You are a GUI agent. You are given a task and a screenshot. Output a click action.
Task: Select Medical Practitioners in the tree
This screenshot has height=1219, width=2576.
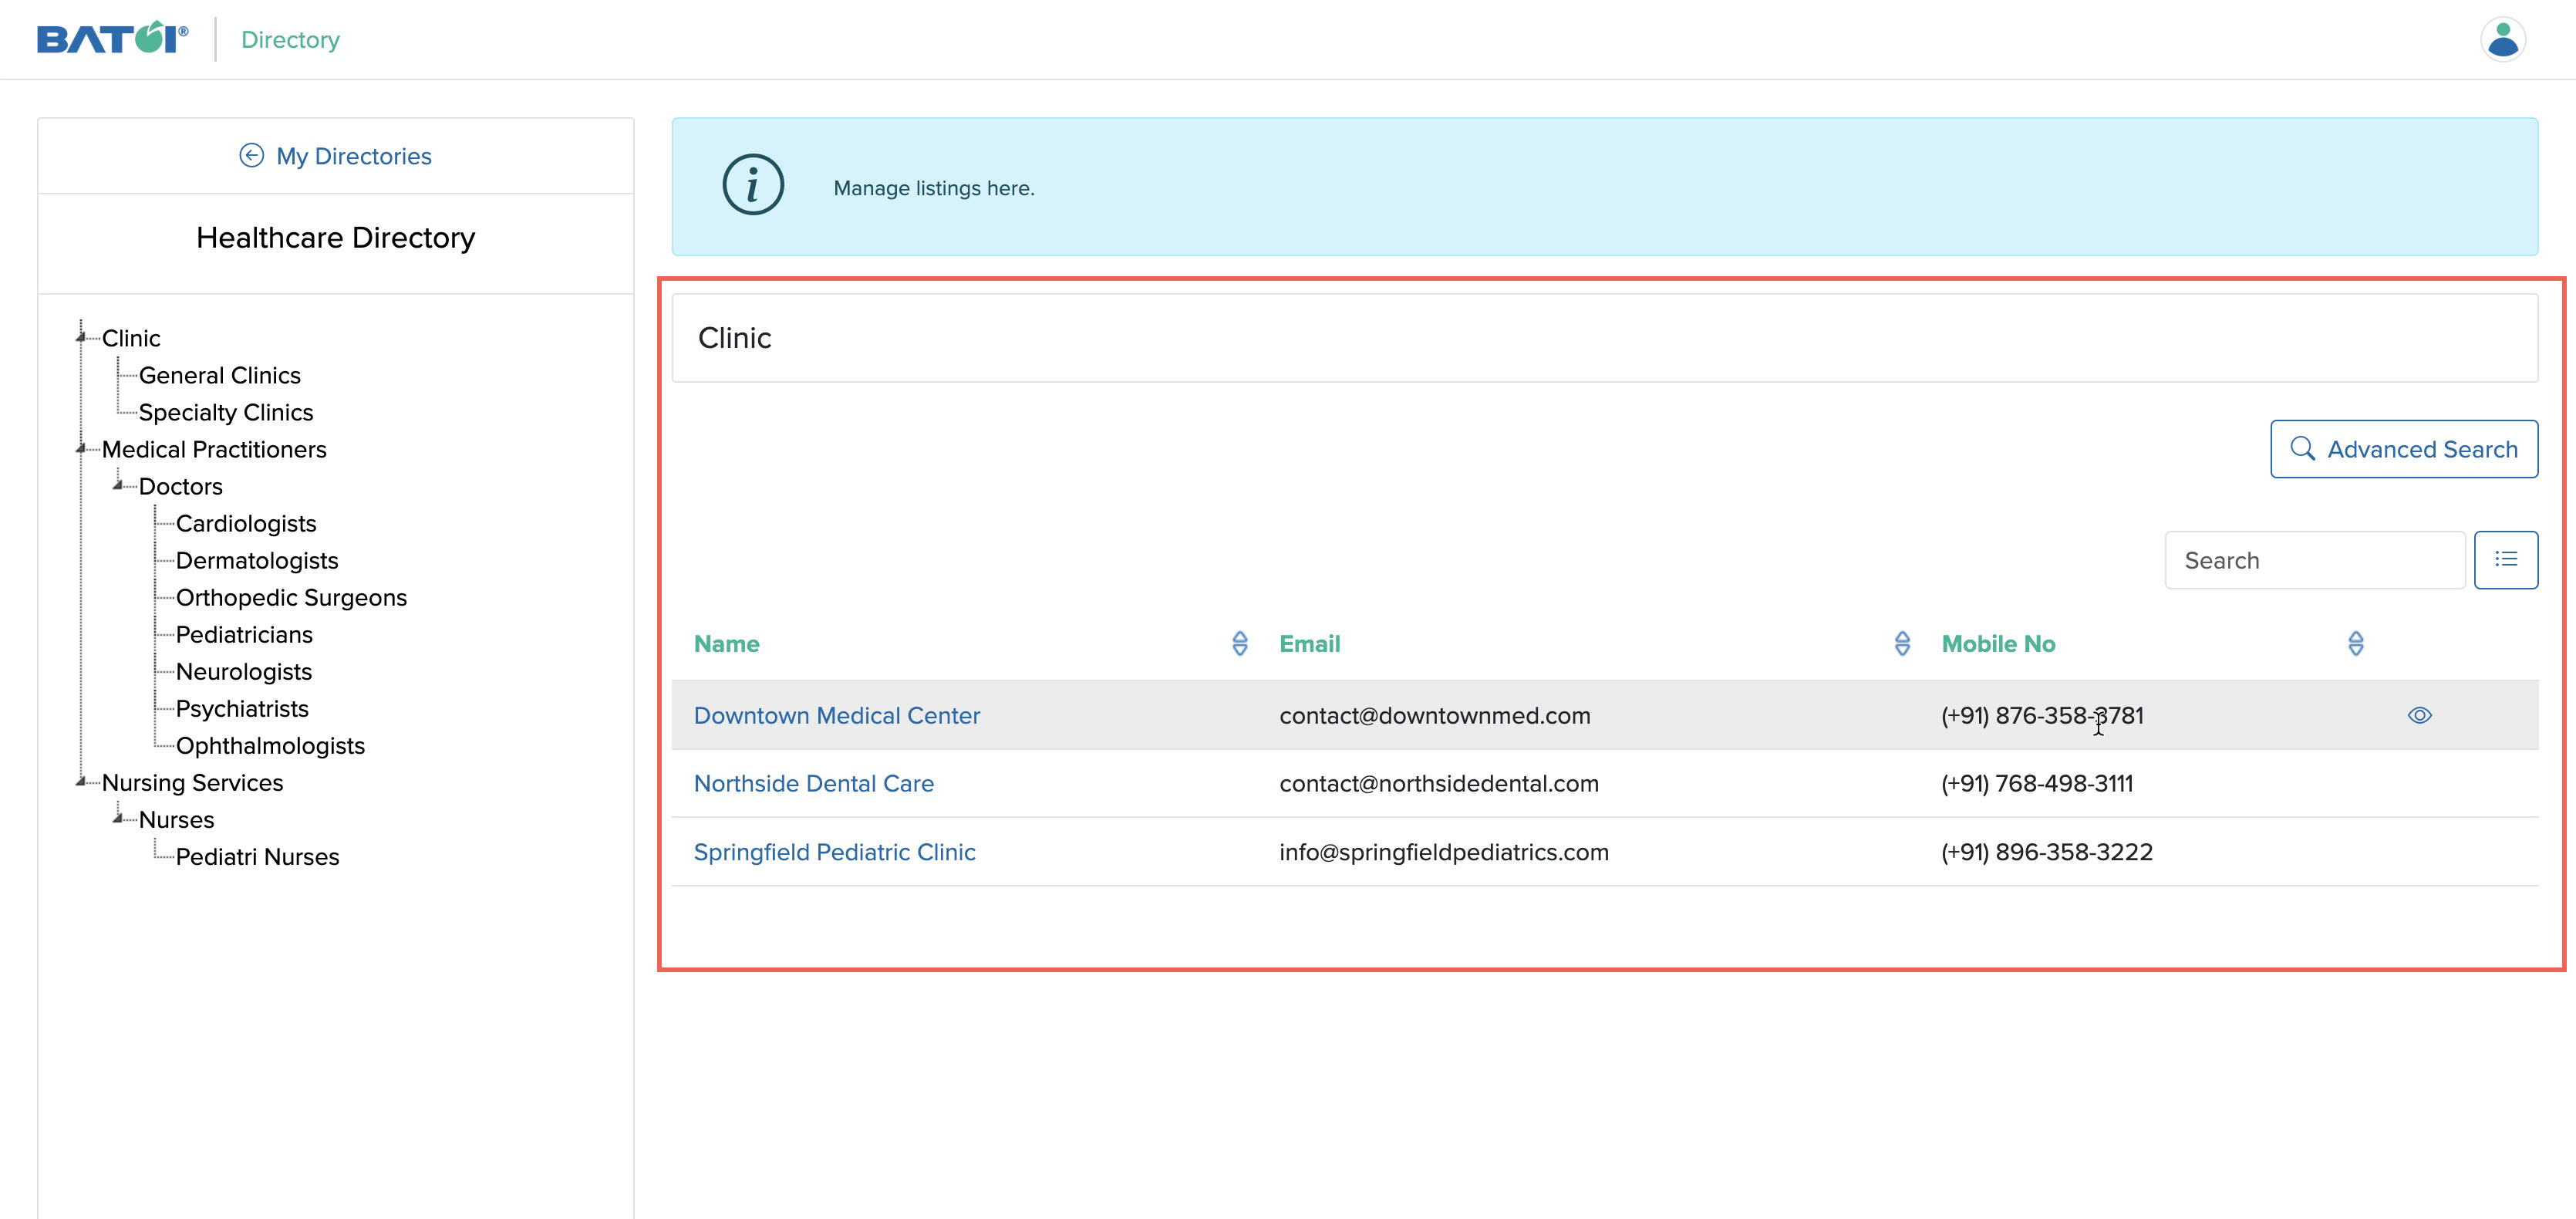pyautogui.click(x=214, y=449)
